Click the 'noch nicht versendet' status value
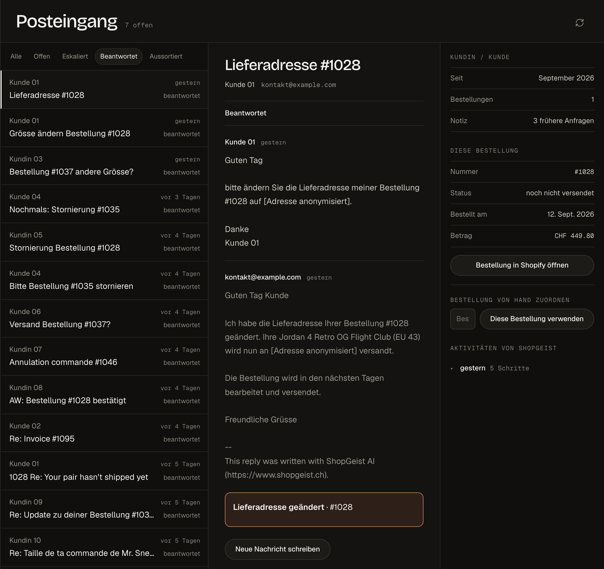This screenshot has height=569, width=604. 560,193
